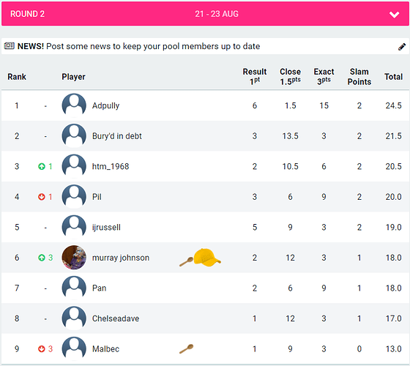This screenshot has height=366, width=410.
Task: Click the green up arrow beside htm_1968
Action: (x=42, y=166)
